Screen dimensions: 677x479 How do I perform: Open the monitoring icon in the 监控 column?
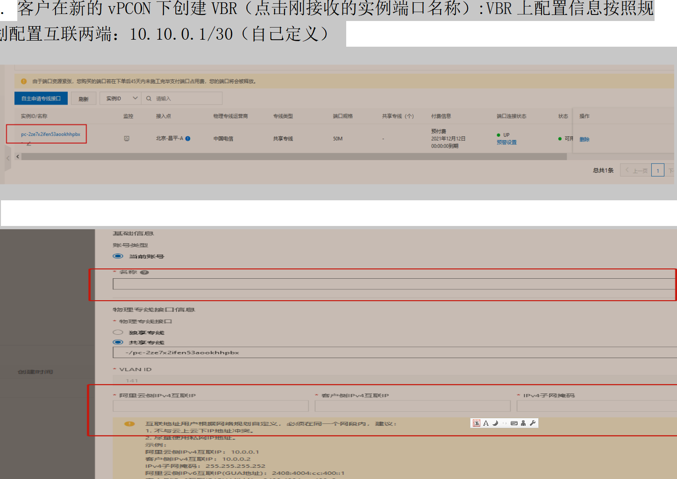[x=127, y=139]
